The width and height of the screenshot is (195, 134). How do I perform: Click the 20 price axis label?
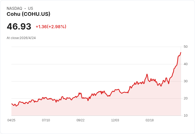click(185, 98)
